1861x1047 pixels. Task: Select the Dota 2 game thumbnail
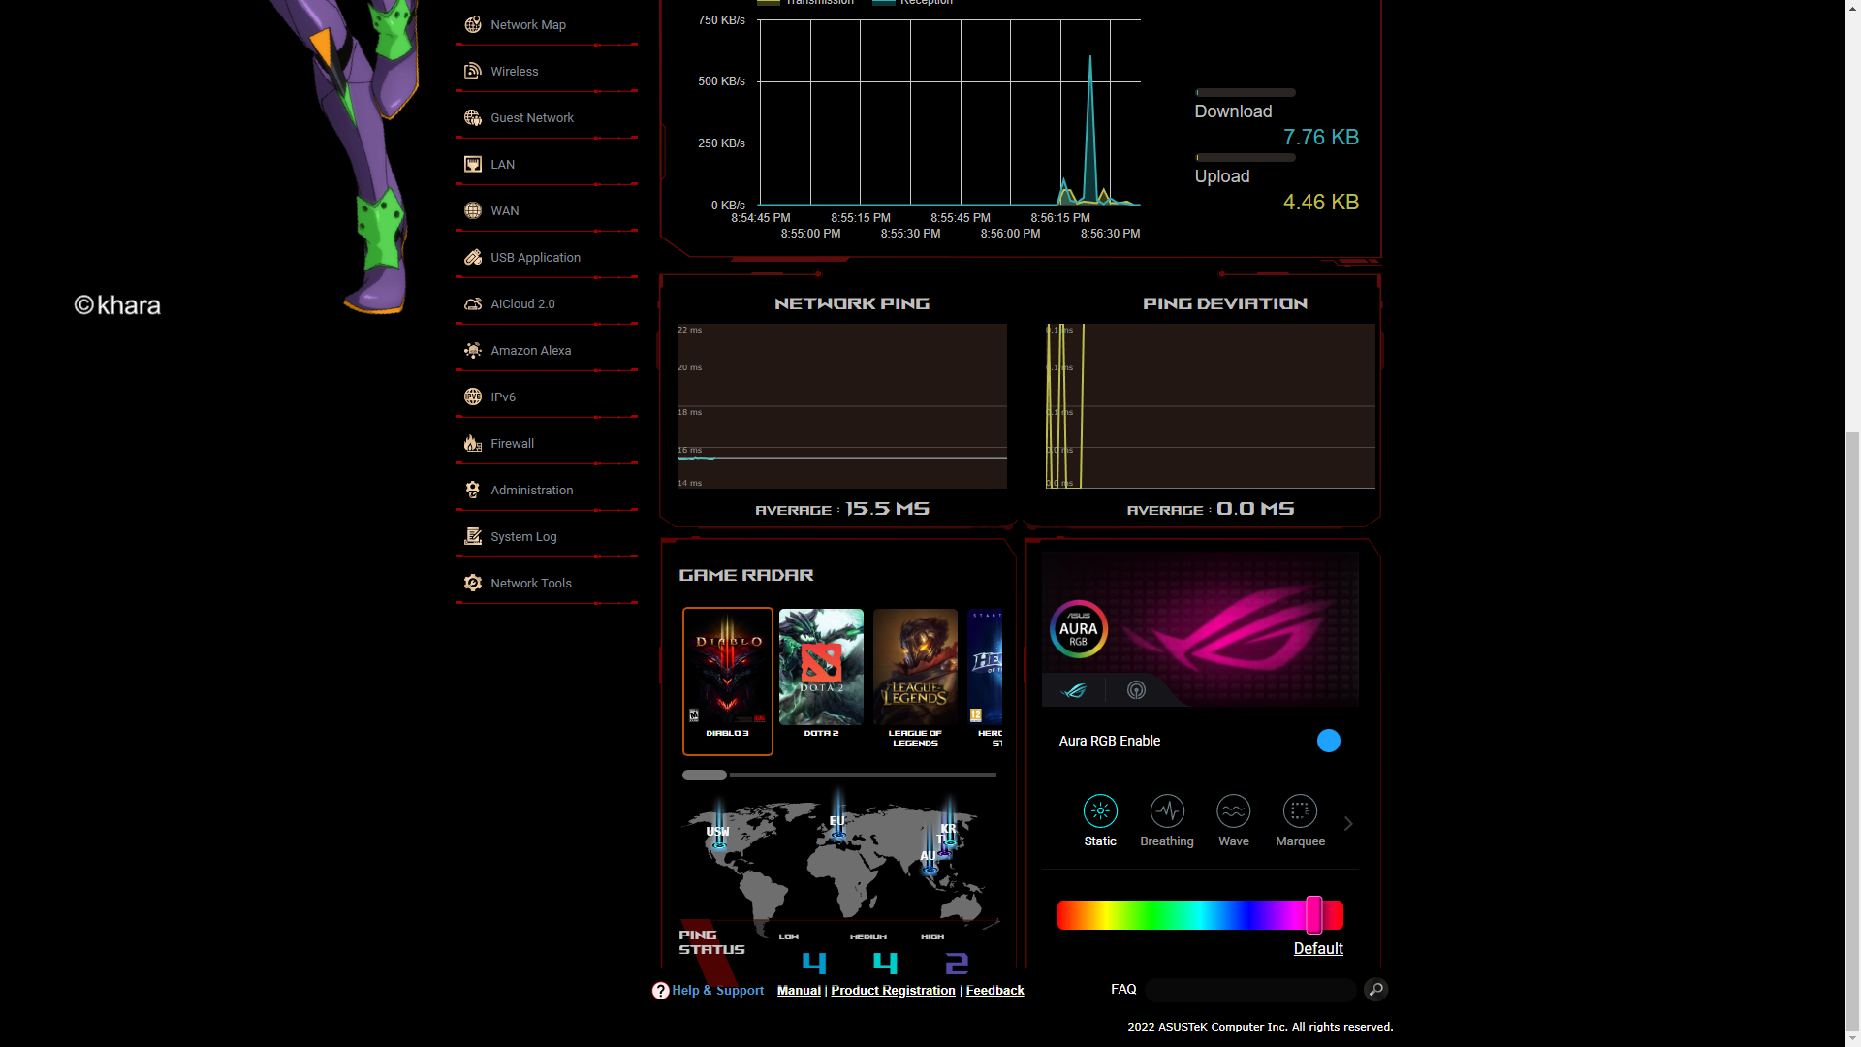coord(821,668)
